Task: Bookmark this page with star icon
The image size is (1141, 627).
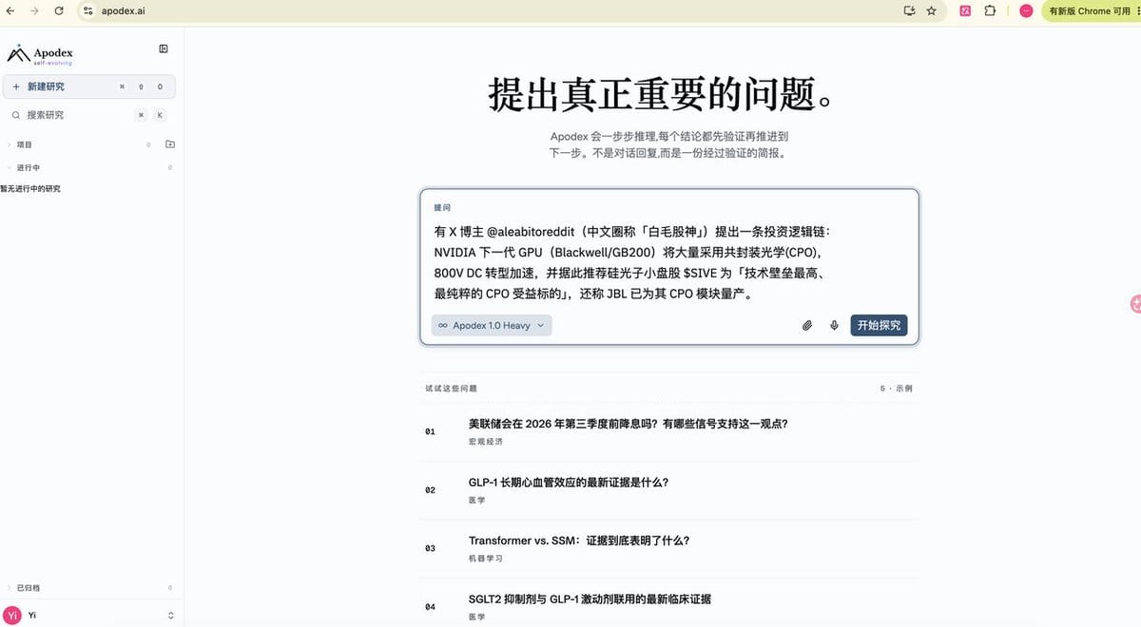Action: (x=931, y=10)
